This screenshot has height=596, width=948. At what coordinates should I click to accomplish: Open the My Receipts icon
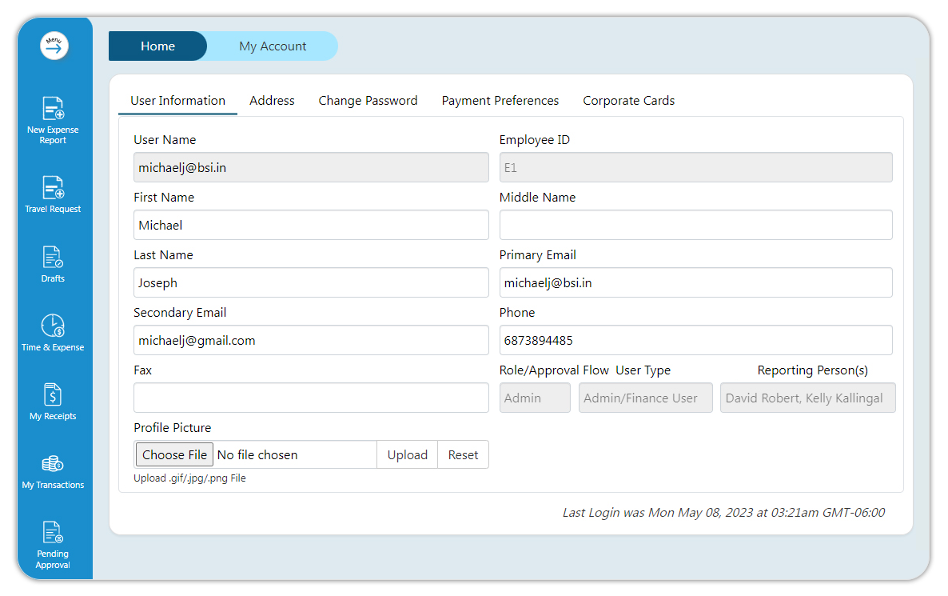click(53, 394)
